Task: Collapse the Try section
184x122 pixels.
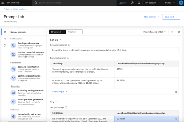Action: coord(56,102)
